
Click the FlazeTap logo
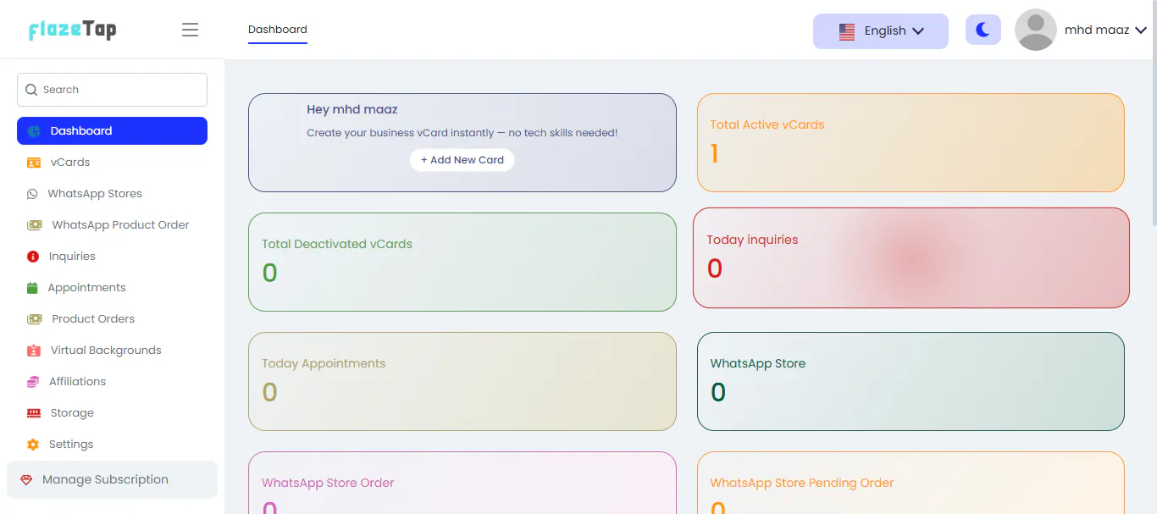(x=72, y=30)
